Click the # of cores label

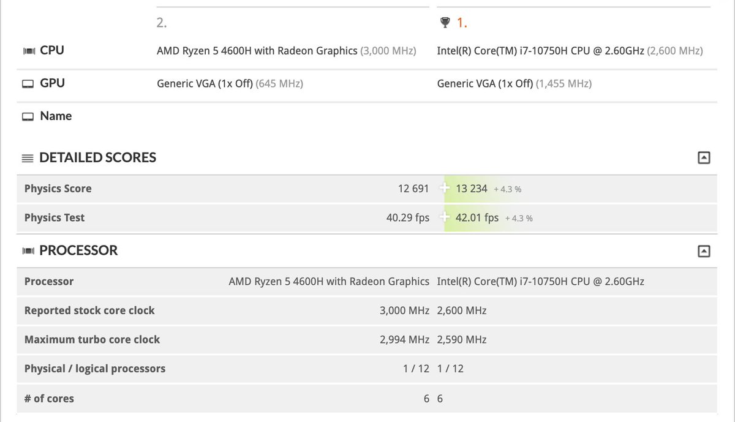49,399
